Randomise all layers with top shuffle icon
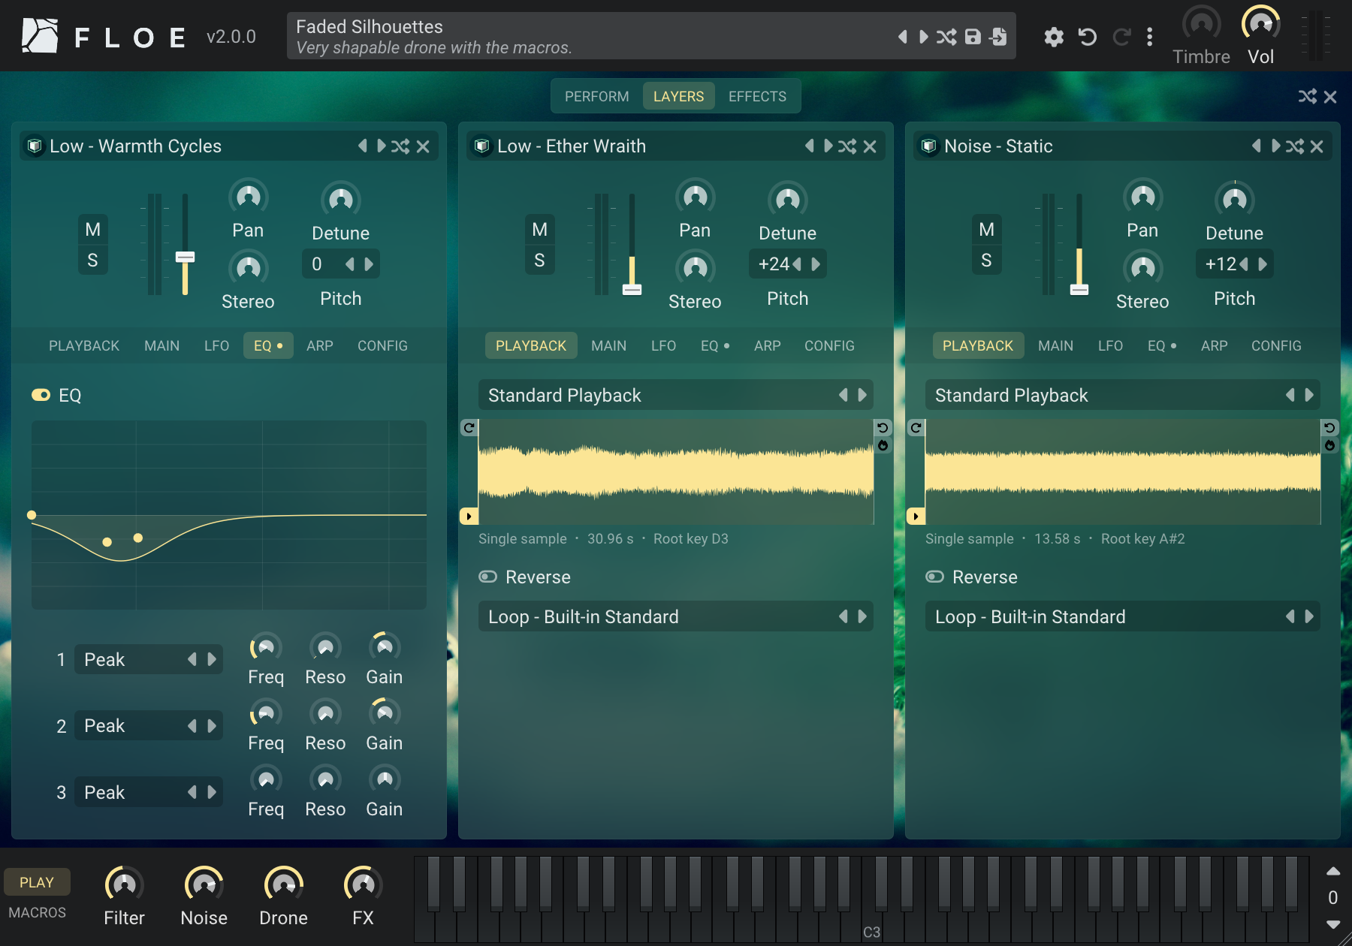Viewport: 1352px width, 946px height. point(1308,96)
